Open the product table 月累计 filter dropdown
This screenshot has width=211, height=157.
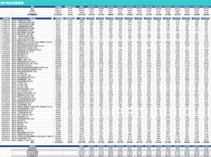pos(86,19)
